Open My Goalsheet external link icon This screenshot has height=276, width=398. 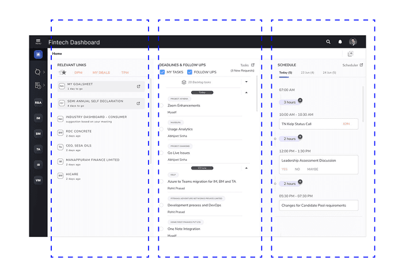point(139,86)
